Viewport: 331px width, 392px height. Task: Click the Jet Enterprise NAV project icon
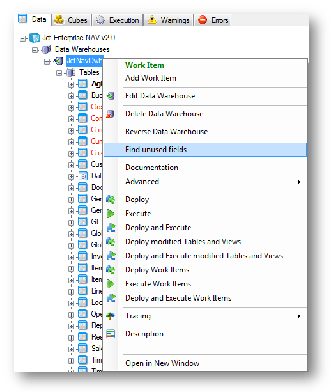pos(35,38)
